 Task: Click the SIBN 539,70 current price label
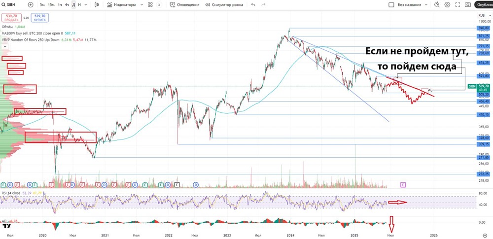click(478, 87)
